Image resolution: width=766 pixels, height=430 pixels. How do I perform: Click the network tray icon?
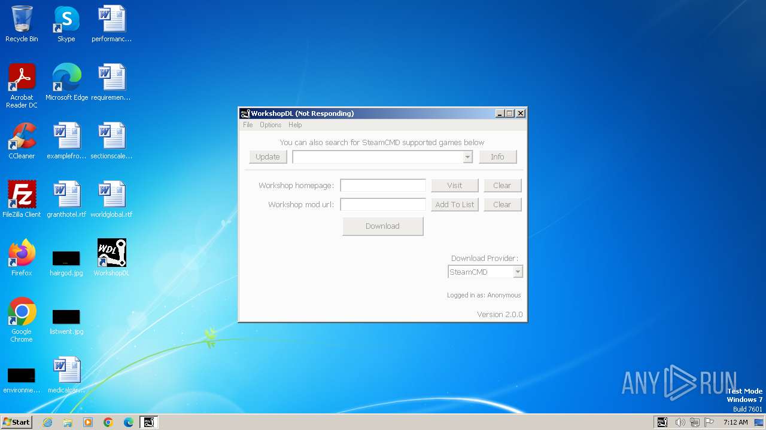click(695, 422)
